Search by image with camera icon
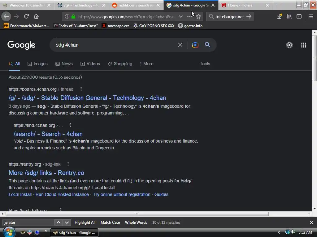The width and height of the screenshot is (317, 237). [195, 45]
